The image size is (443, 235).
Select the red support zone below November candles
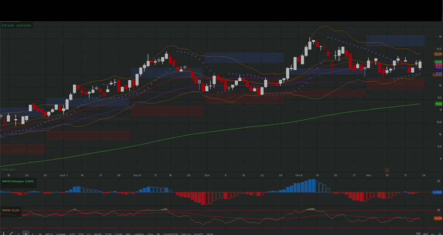pos(395,84)
